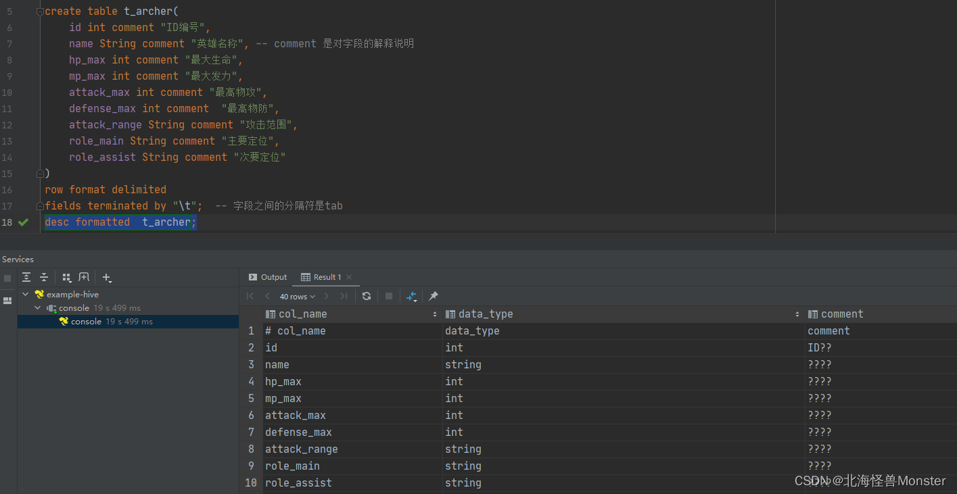957x494 pixels.
Task: Click the Add Service plus icon
Action: click(x=107, y=277)
